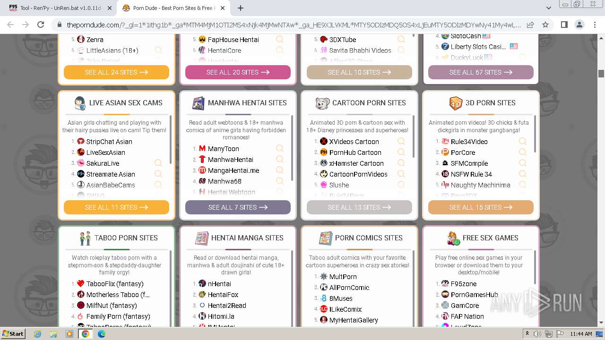Screen dimensions: 605x340
Task: Click the magnifier icon next to XVideos Cartoon
Action: click(x=401, y=141)
